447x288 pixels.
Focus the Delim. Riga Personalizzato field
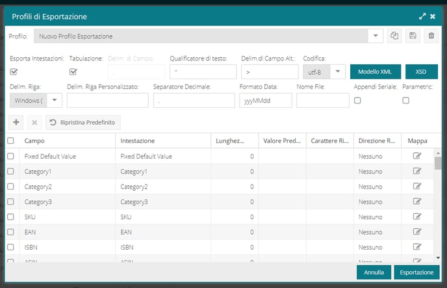tap(107, 100)
